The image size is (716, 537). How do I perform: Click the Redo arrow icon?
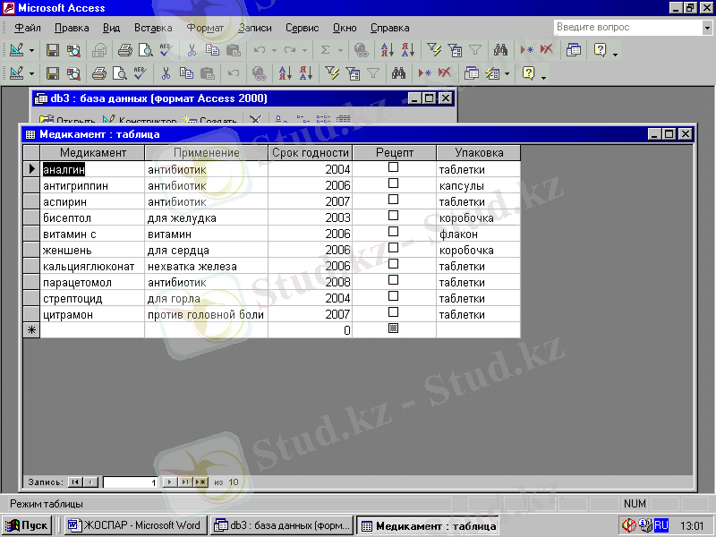[290, 50]
